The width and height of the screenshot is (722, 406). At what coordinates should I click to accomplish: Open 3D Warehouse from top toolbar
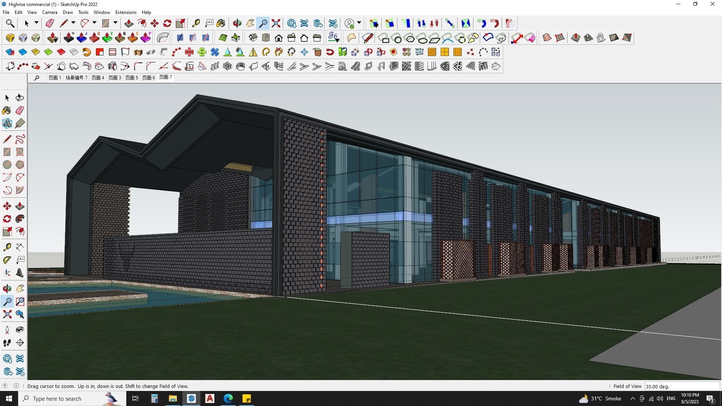[291, 23]
